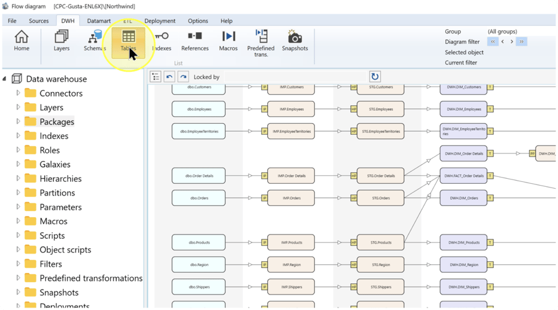
Task: Select the Object scripts tree item
Action: point(65,249)
